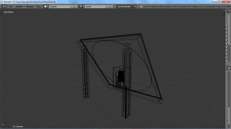Minimize the Blender window

pyautogui.click(x=214, y=2)
